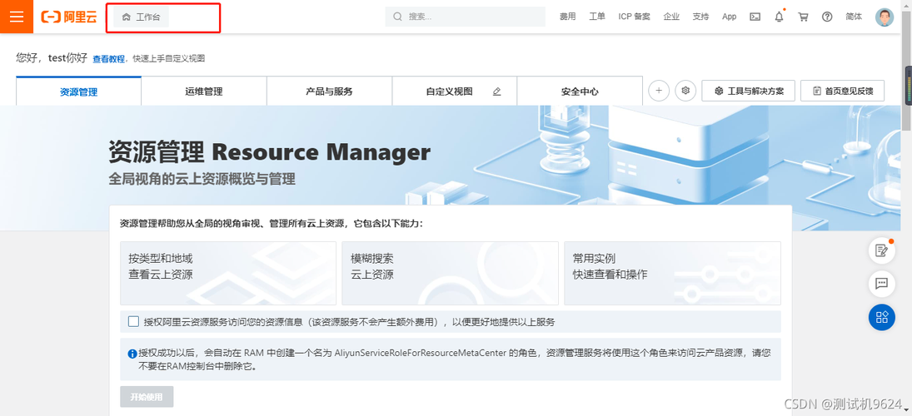
Task: Switch to the 运维管理 tab
Action: 204,92
